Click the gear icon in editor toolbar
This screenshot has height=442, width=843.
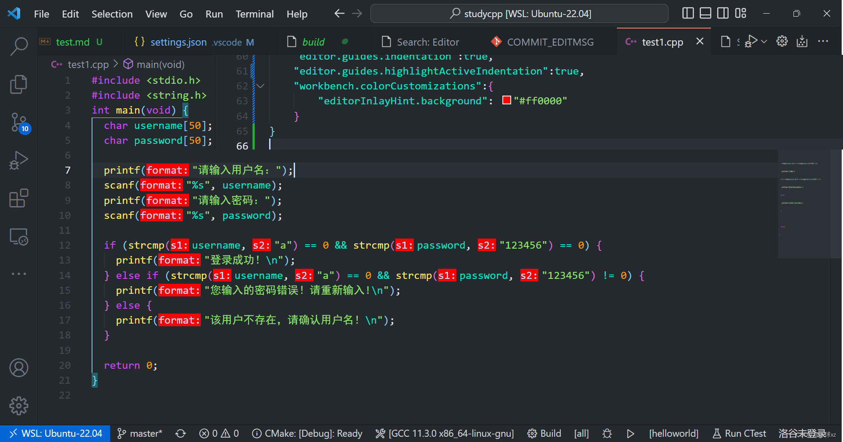tap(782, 41)
